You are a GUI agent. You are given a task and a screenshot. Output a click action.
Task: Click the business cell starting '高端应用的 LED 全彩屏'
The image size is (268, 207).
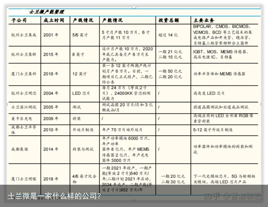[223, 119]
